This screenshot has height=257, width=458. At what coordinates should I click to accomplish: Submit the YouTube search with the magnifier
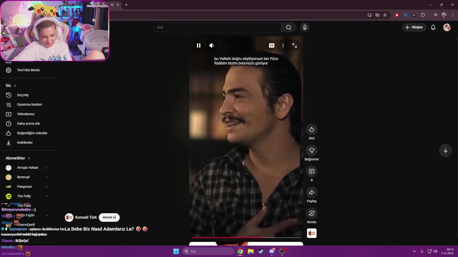point(288,27)
